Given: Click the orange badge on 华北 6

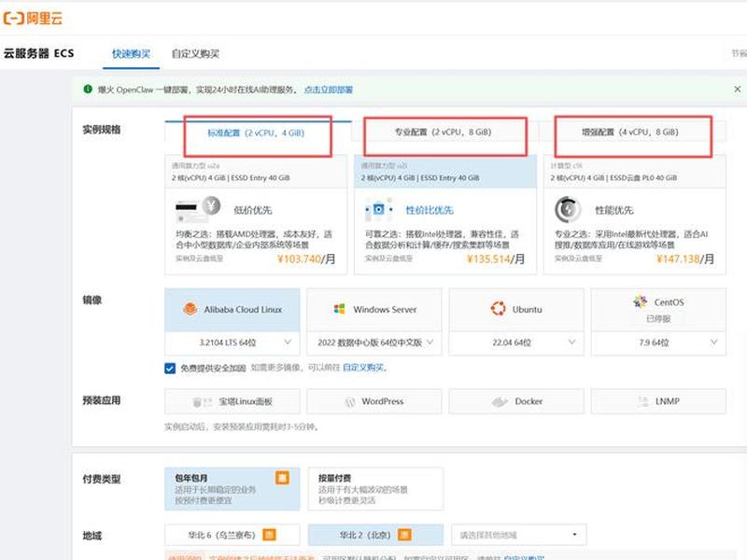Looking at the screenshot, I should (269, 535).
